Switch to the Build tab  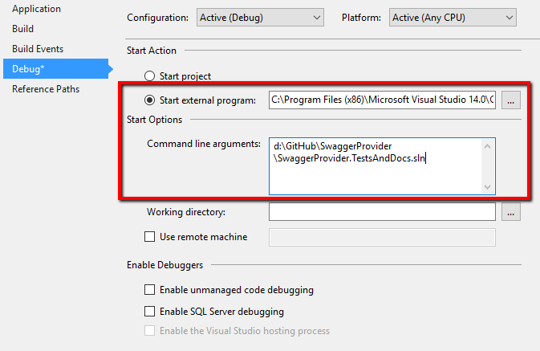click(22, 29)
